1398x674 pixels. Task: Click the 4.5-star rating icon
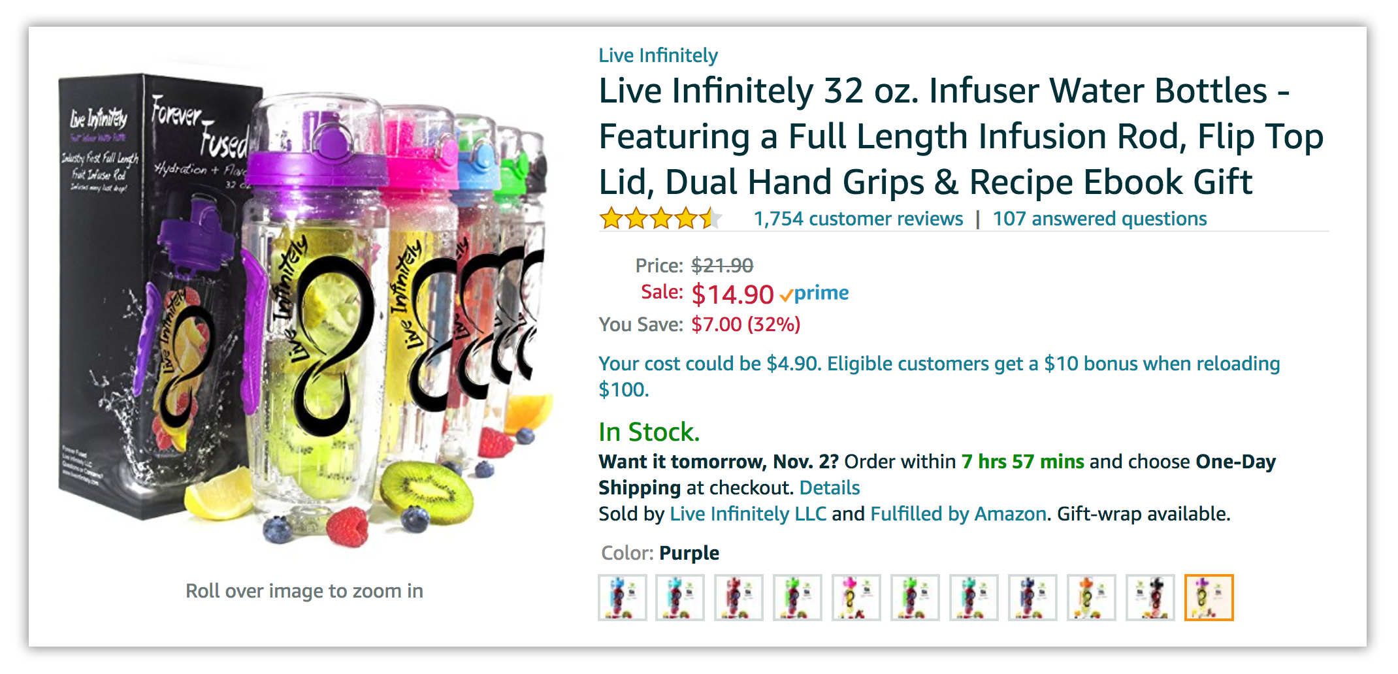(x=660, y=219)
